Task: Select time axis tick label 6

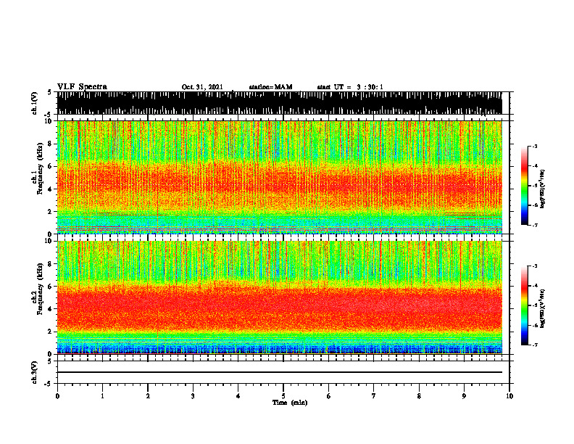Action: pos(329,396)
